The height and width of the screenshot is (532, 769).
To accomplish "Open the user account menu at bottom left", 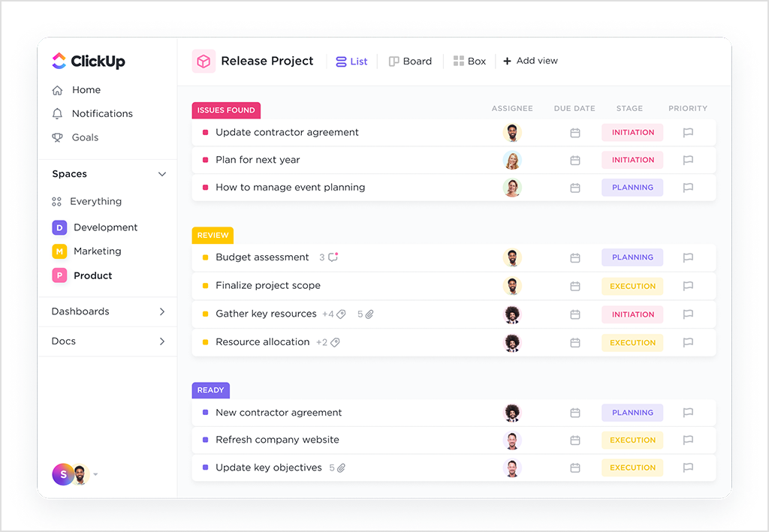I will [74, 474].
